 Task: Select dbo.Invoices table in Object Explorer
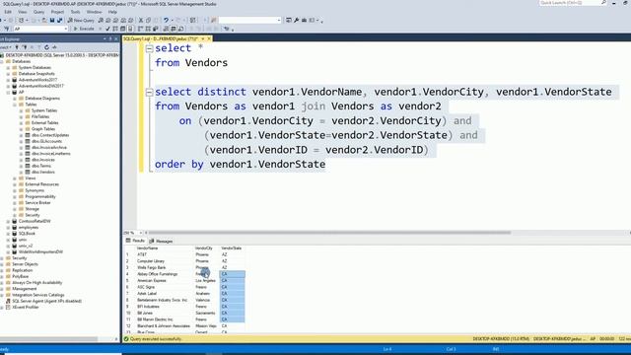coord(43,160)
